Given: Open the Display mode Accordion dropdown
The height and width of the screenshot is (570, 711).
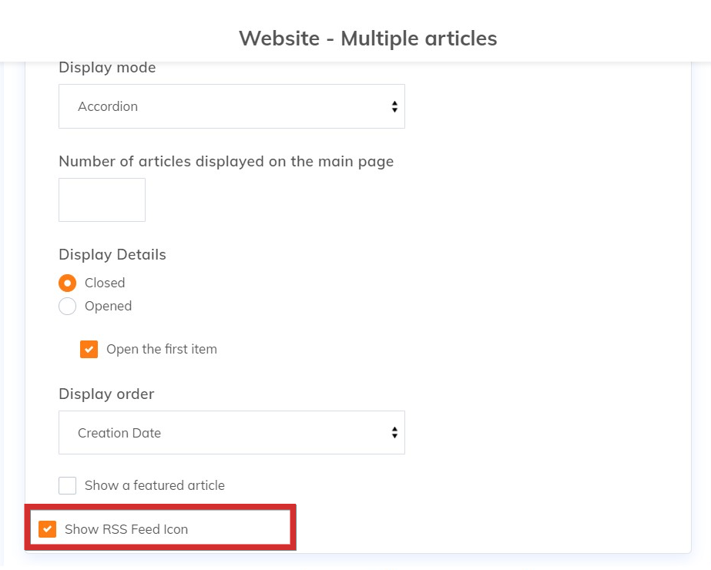Looking at the screenshot, I should (x=231, y=106).
